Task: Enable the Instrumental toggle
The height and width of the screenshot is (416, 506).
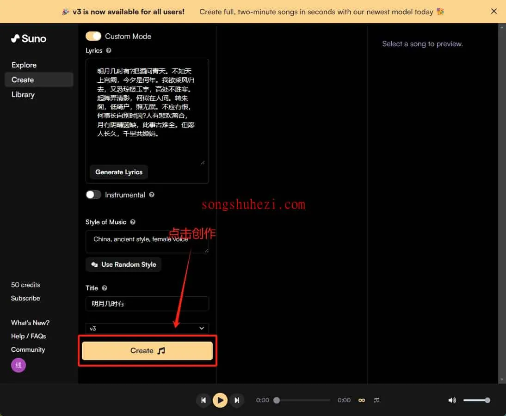Action: [93, 195]
